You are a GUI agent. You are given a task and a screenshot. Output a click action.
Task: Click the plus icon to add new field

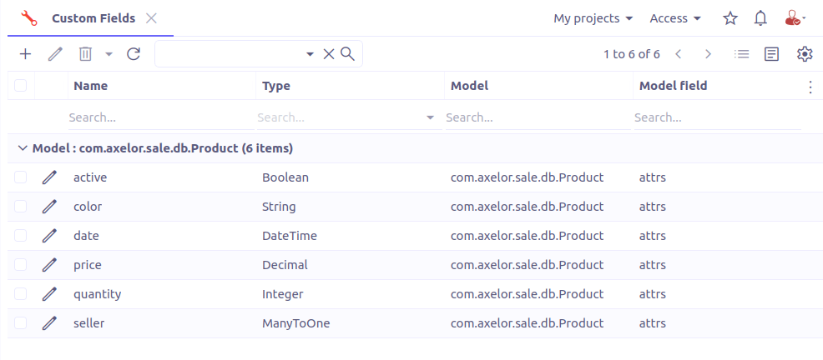point(26,54)
